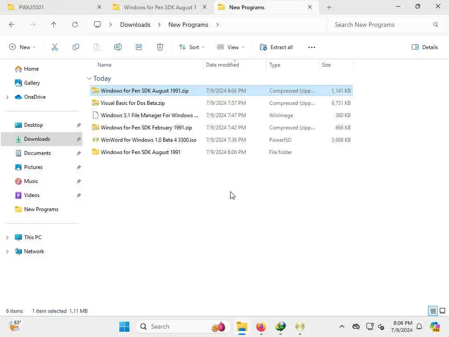Click the Paste clipboard icon
The image size is (449, 337).
point(97,47)
